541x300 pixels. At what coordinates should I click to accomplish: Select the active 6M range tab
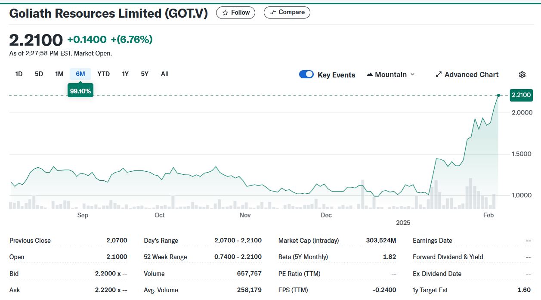(80, 74)
